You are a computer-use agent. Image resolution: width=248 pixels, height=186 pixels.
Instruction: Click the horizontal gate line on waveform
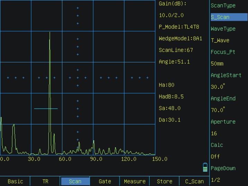46,109
